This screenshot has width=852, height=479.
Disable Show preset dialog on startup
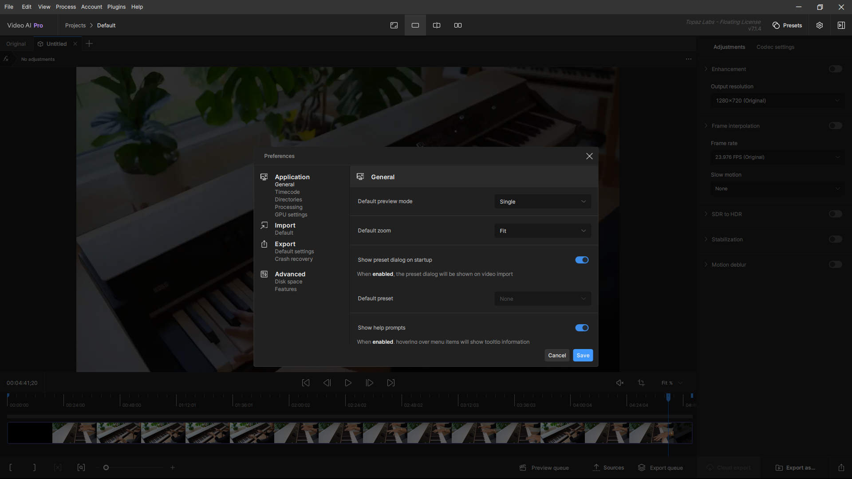click(x=582, y=260)
